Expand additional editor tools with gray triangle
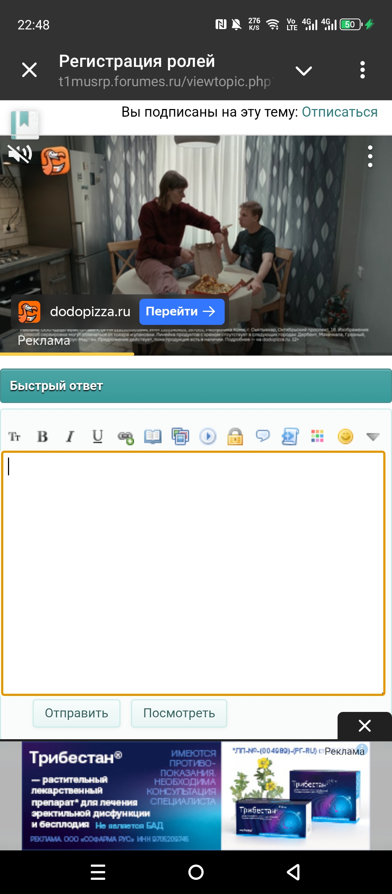 point(373,436)
